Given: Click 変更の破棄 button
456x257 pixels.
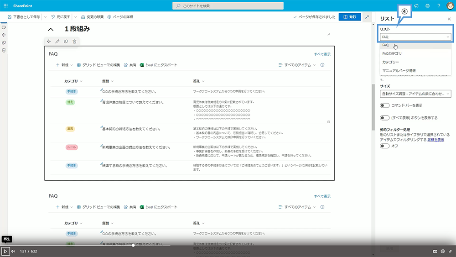Looking at the screenshot, I should (x=92, y=17).
